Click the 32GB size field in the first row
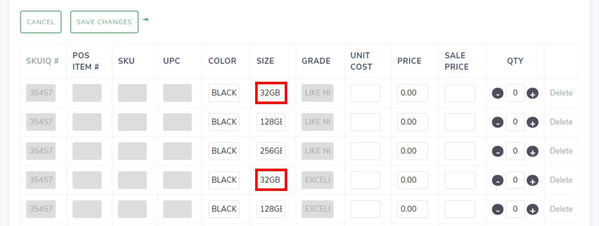The image size is (599, 226). [x=270, y=93]
